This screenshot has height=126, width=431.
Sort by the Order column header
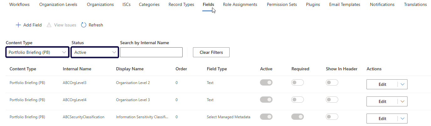[181, 69]
